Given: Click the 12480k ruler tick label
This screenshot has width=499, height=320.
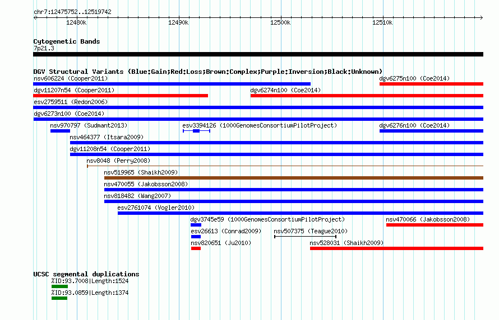Looking at the screenshot, I should click(x=76, y=22).
